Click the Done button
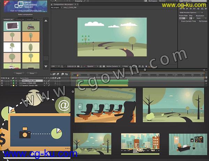209x161 pixels. (x=32, y=74)
